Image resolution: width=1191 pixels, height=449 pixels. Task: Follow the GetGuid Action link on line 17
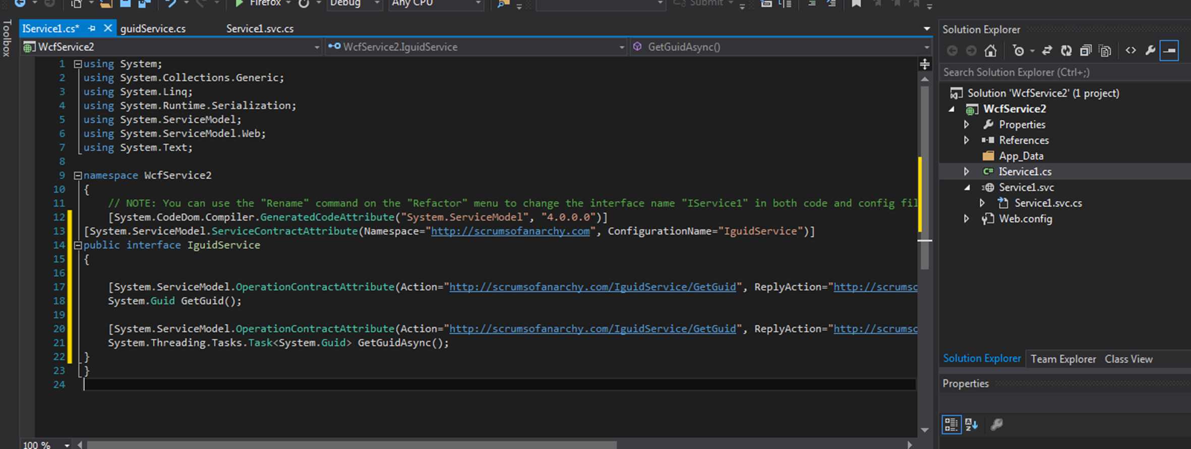592,287
